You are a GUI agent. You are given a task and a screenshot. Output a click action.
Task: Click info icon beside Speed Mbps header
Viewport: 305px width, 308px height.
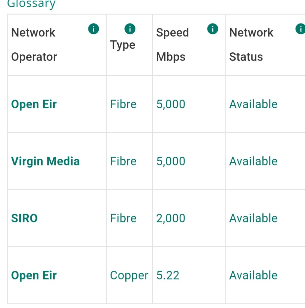(x=213, y=29)
